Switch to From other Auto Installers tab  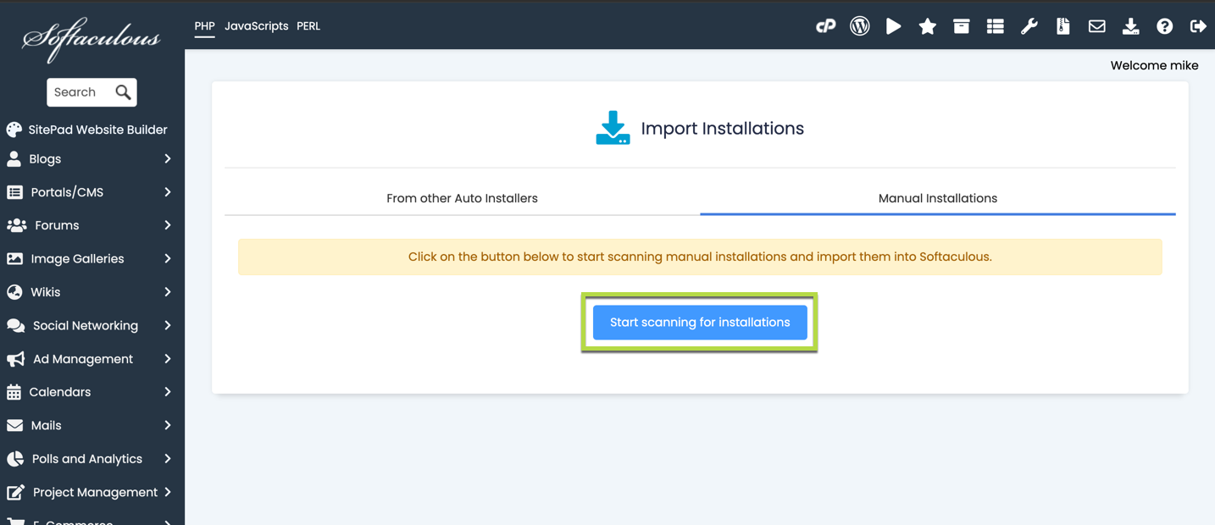(x=462, y=198)
